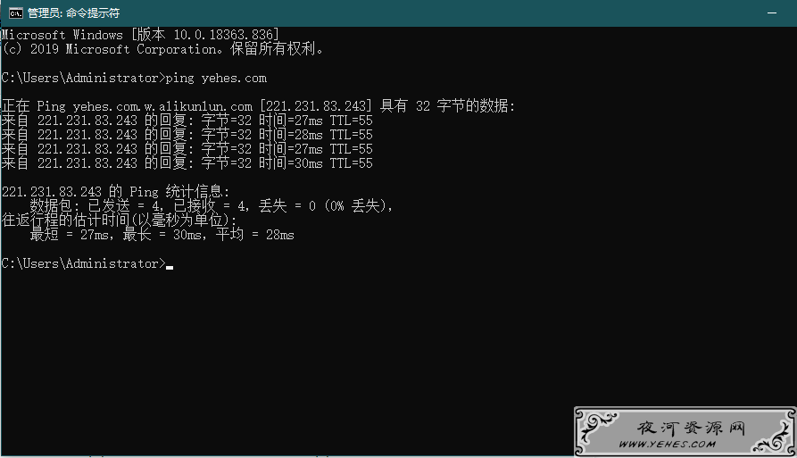Select the reply line showing 28ms
797x458 pixels.
tap(187, 135)
